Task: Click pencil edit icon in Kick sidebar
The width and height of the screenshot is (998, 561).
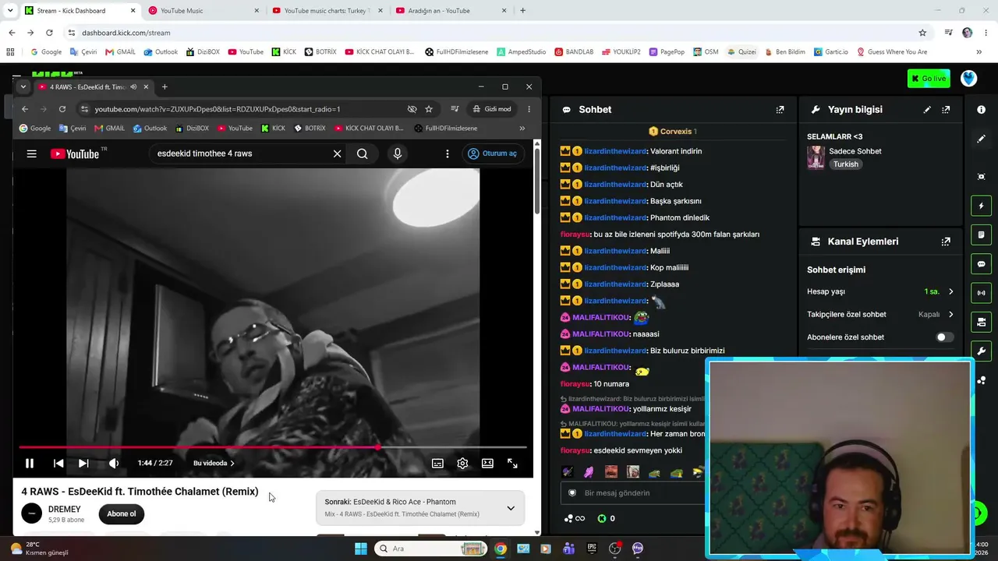Action: point(981,139)
